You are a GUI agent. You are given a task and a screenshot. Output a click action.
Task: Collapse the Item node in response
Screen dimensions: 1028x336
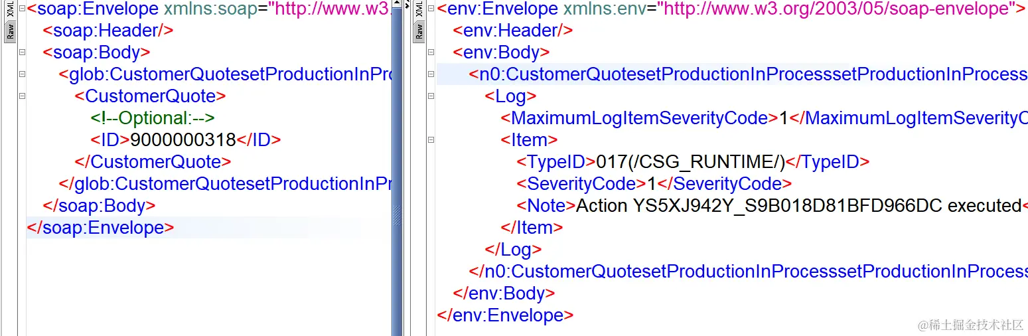coord(432,140)
